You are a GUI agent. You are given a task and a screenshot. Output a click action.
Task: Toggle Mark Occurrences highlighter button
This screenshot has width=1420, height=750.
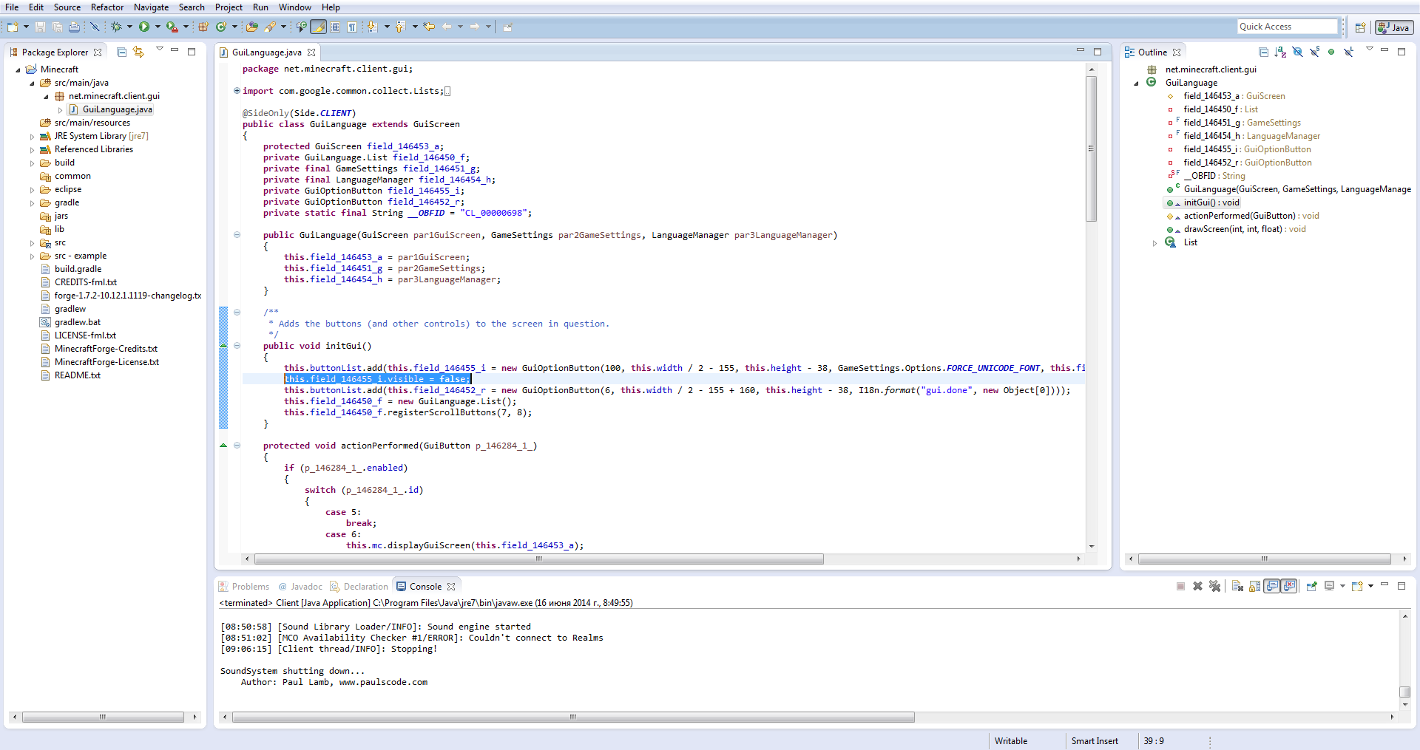[x=318, y=27]
